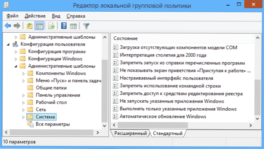Switch to the 'Расширенный' tab
This screenshot has width=264, height=149.
click(131, 133)
